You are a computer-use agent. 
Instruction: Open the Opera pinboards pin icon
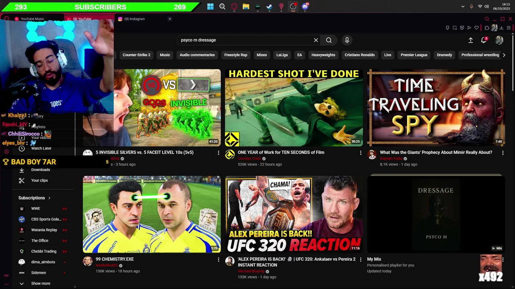[447, 28]
